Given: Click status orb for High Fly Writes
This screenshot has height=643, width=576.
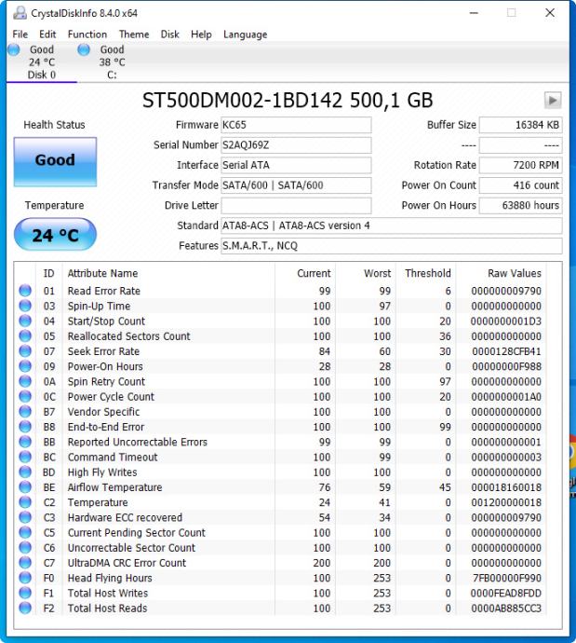Looking at the screenshot, I should point(25,472).
